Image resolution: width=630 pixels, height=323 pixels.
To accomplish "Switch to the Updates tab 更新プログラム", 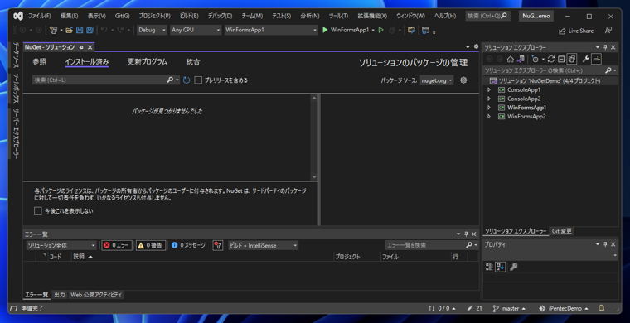I will [147, 62].
